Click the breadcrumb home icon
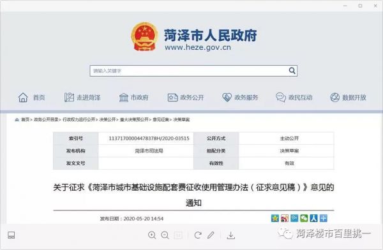Screen dimensions: 383x250 [x=17, y=120]
